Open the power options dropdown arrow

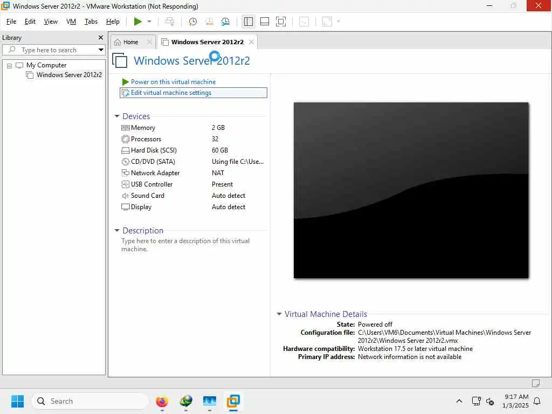pyautogui.click(x=149, y=22)
